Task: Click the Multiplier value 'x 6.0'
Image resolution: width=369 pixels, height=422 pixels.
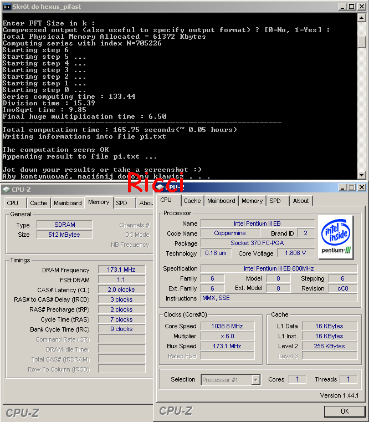Action: coord(227,336)
